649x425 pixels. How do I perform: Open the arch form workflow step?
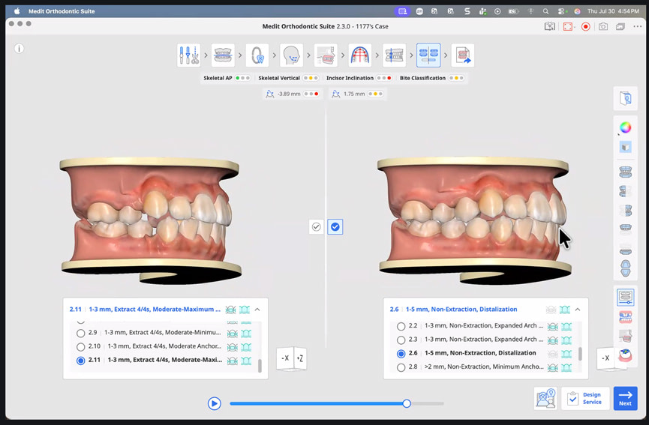[x=360, y=55]
